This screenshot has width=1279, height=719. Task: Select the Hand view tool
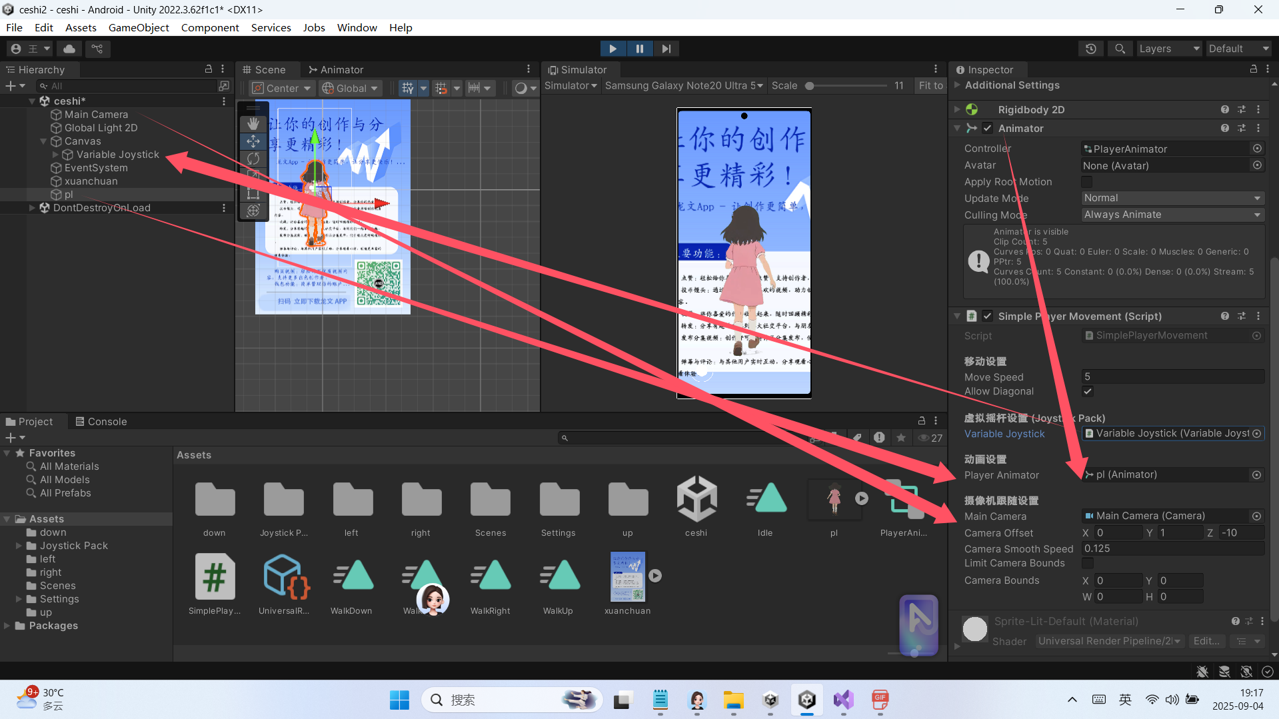point(253,124)
